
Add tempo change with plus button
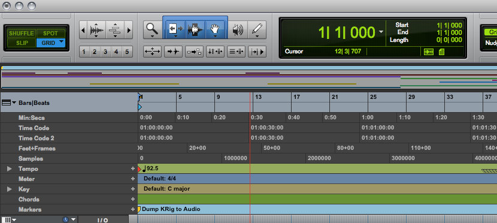133,169
